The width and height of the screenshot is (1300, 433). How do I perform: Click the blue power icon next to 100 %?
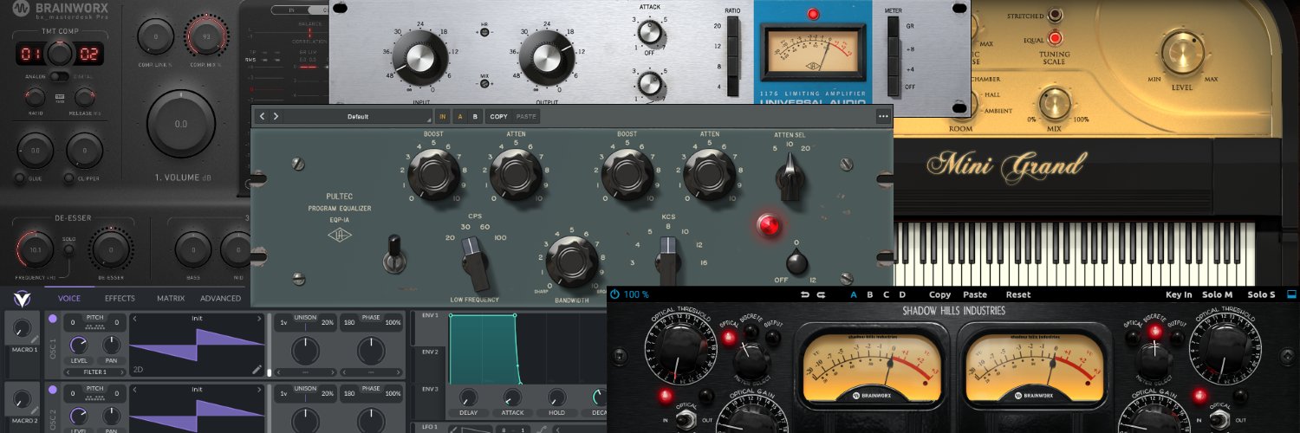(614, 294)
